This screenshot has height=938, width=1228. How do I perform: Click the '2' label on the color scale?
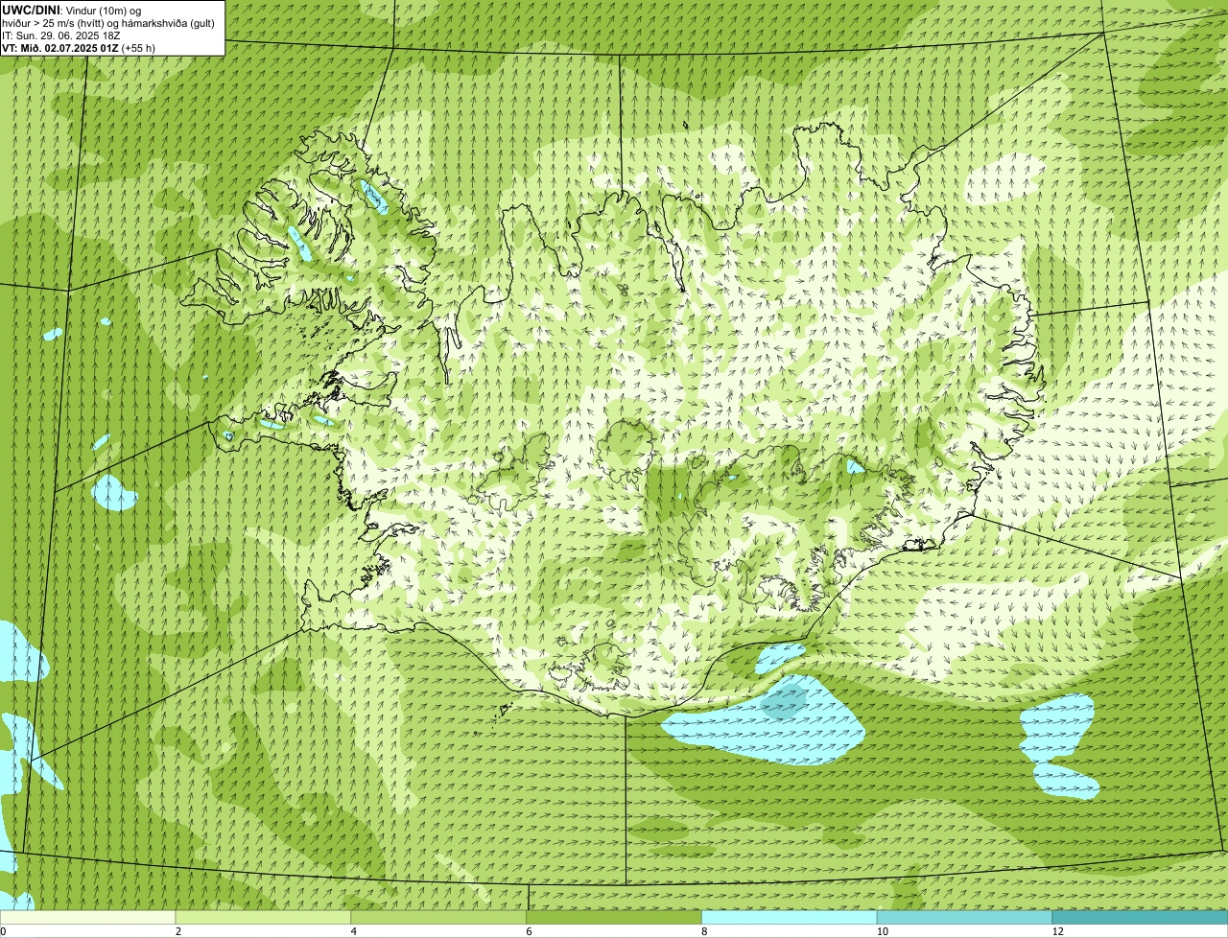178,931
